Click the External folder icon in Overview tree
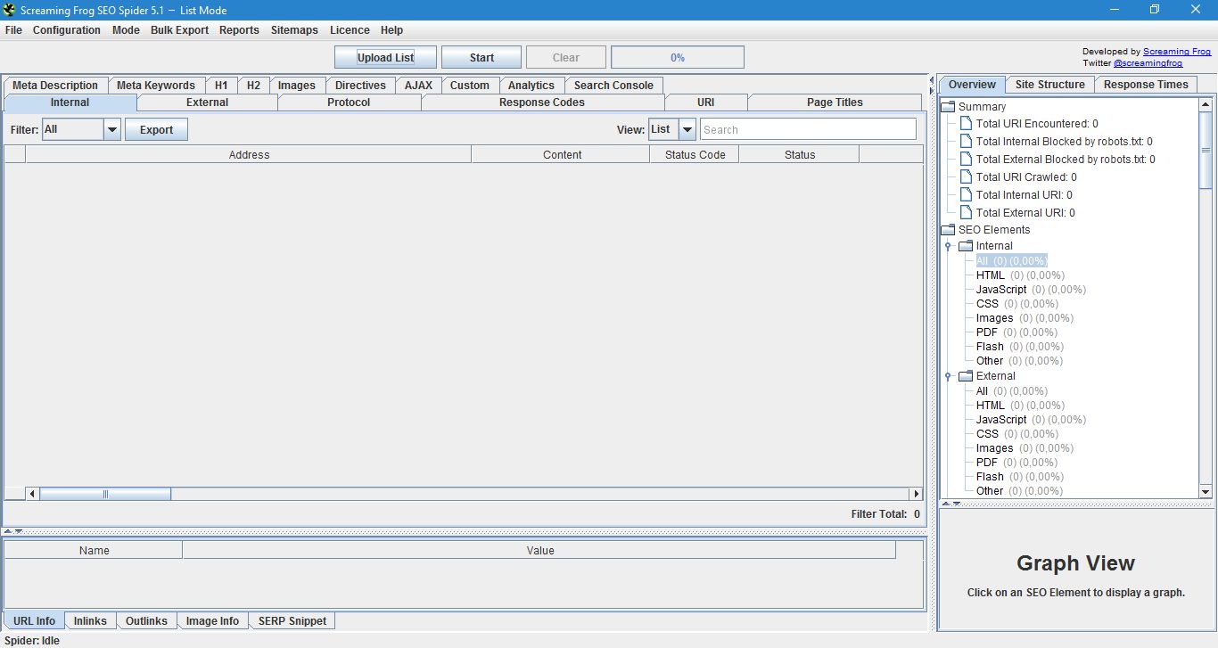 pyautogui.click(x=966, y=376)
